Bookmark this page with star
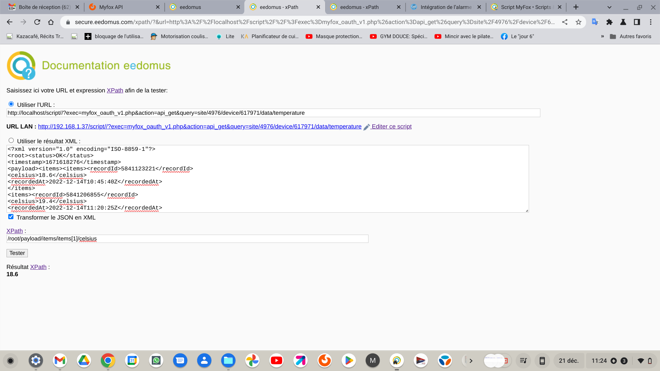 579,22
